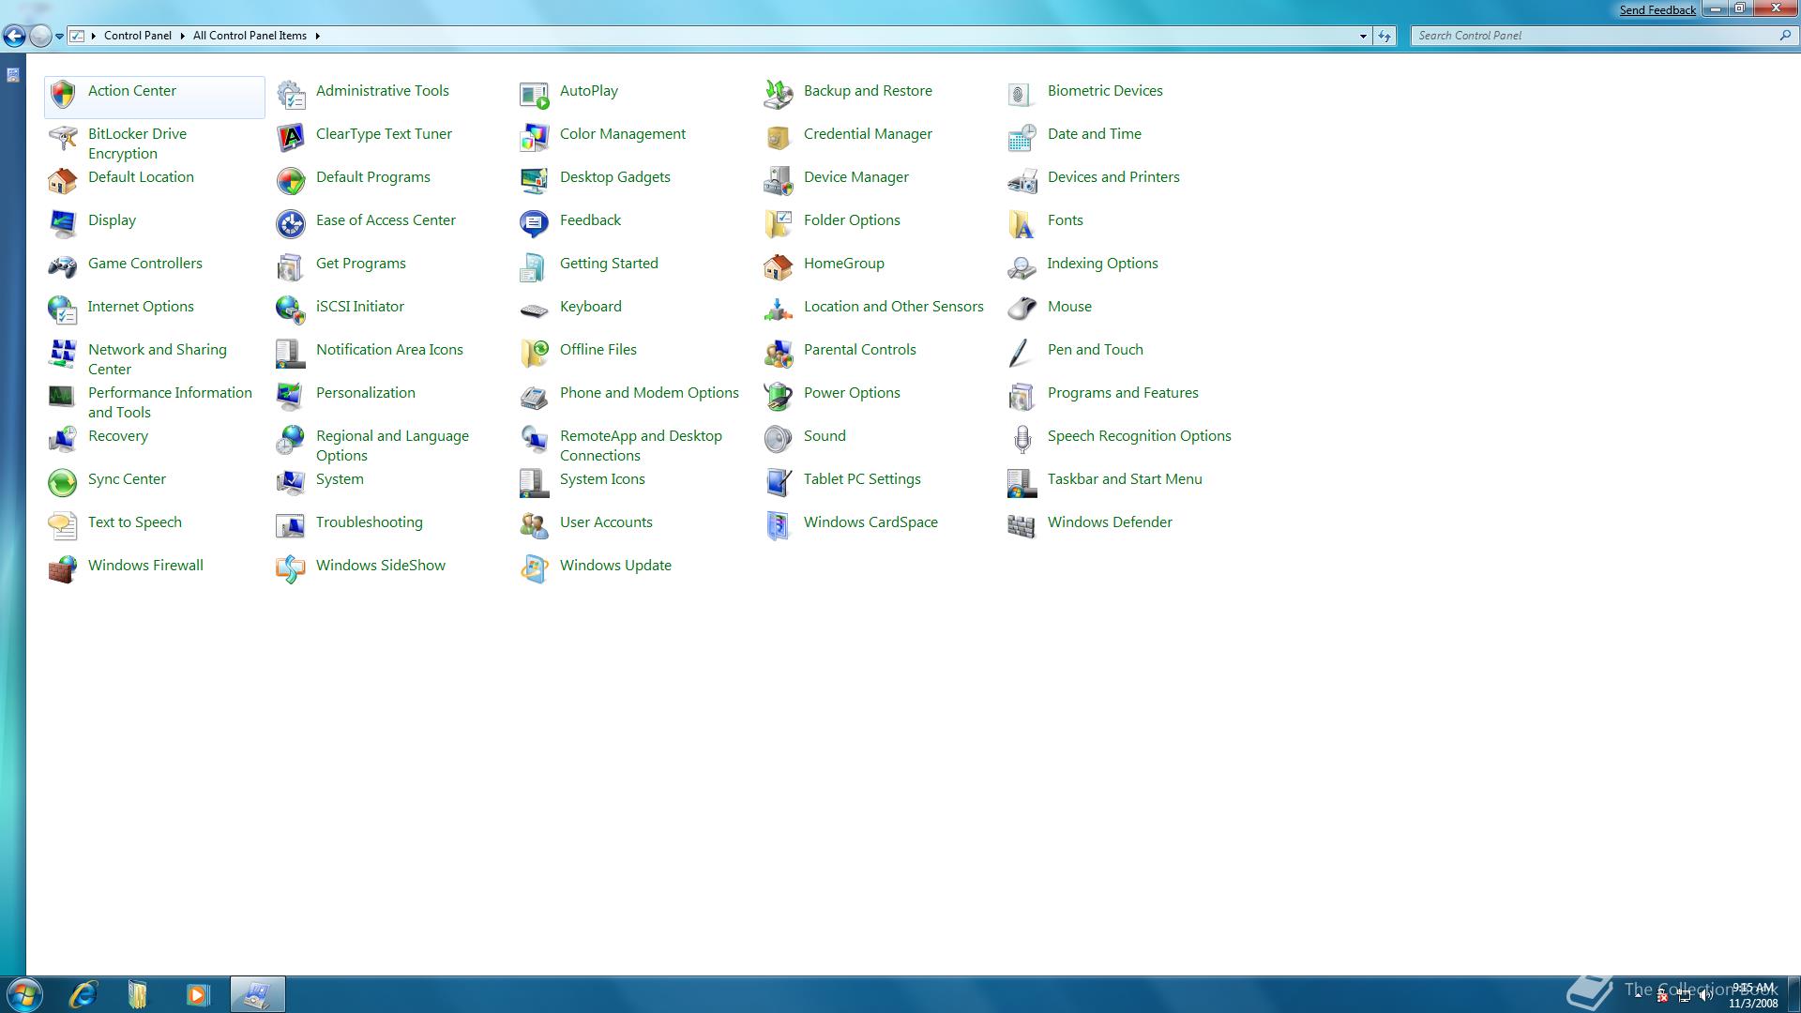Open the HomeGroup icon

point(779,266)
